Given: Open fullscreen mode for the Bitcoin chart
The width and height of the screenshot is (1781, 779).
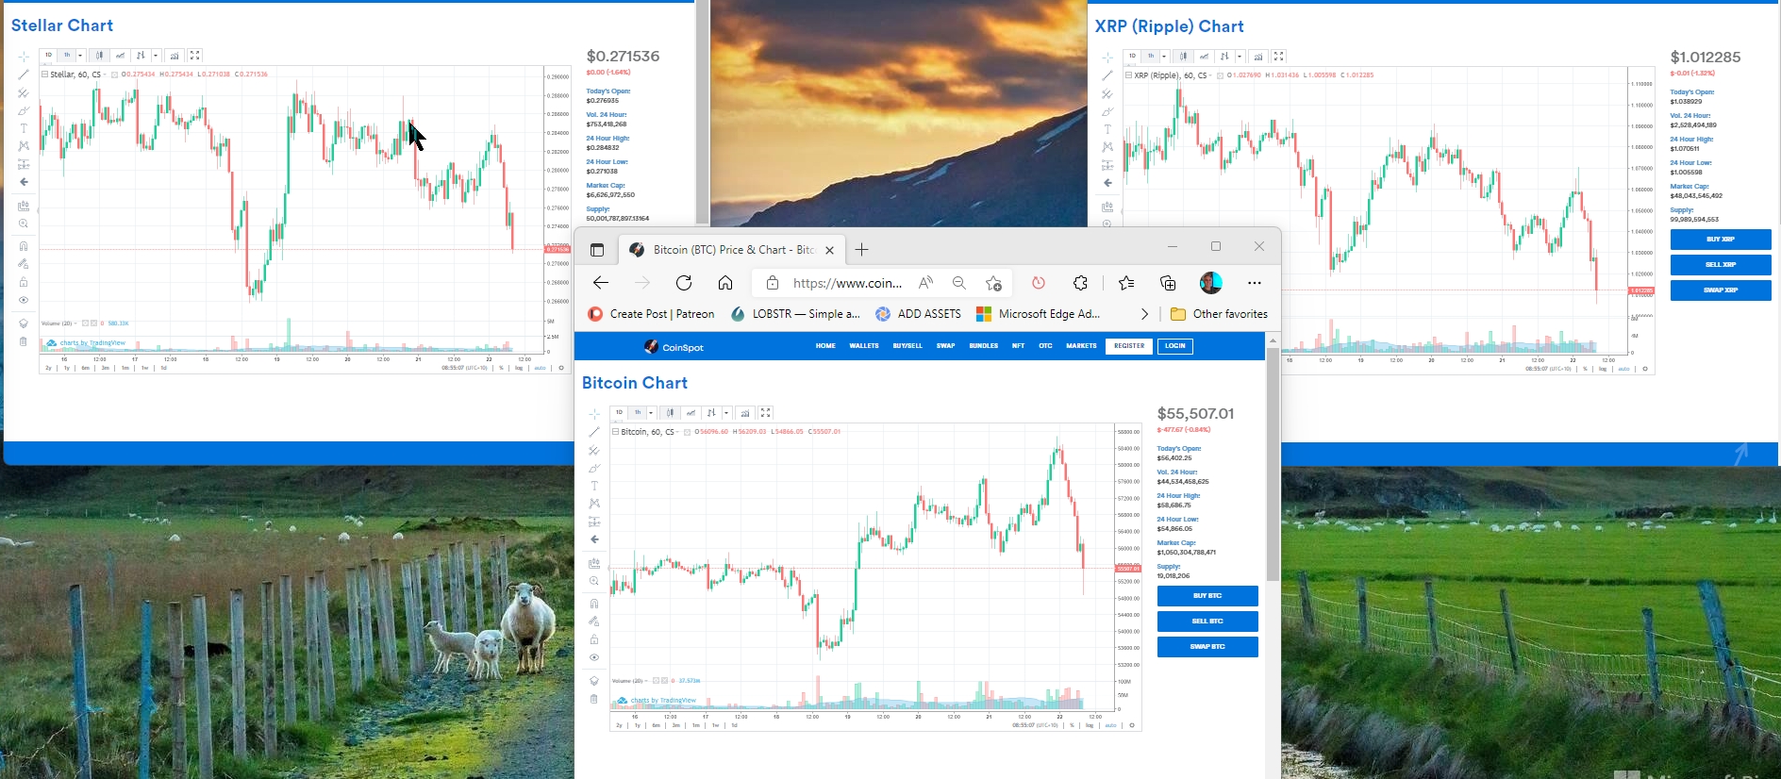Looking at the screenshot, I should click(766, 413).
